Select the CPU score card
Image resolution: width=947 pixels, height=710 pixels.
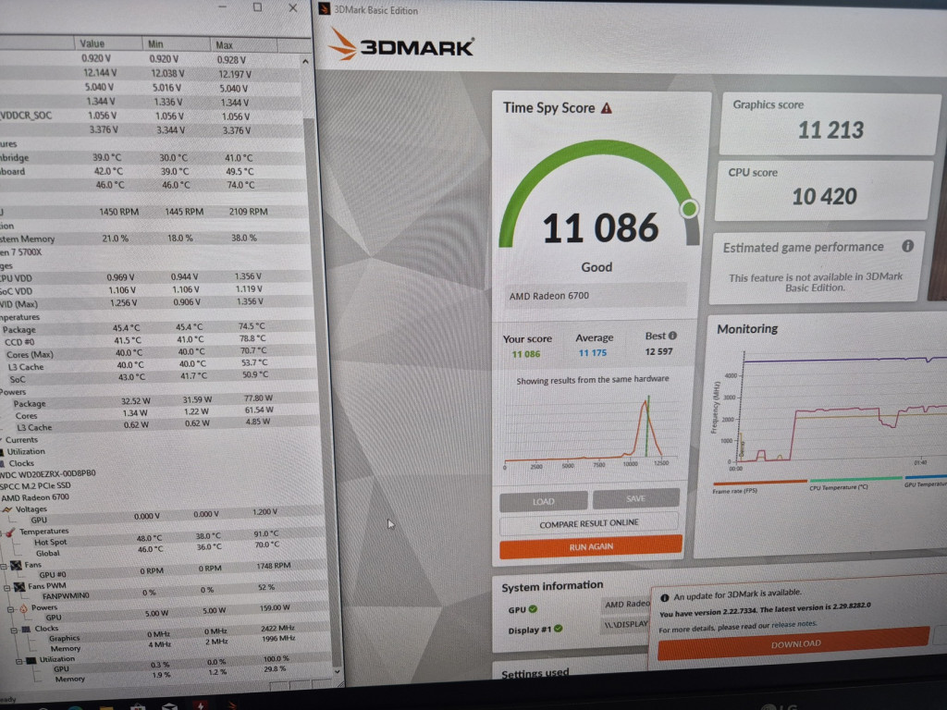823,190
